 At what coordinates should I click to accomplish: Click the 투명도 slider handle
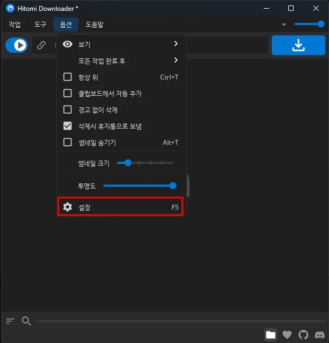click(x=173, y=186)
